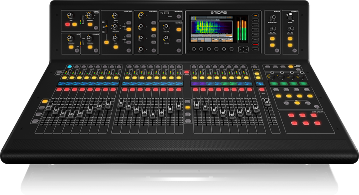Image resolution: width=359 pixels, height=195 pixels.
Task: Toggle the yellow Gate on button
Action: click(x=71, y=47)
